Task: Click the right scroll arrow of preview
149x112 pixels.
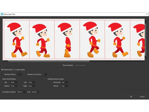Action: 144,61
